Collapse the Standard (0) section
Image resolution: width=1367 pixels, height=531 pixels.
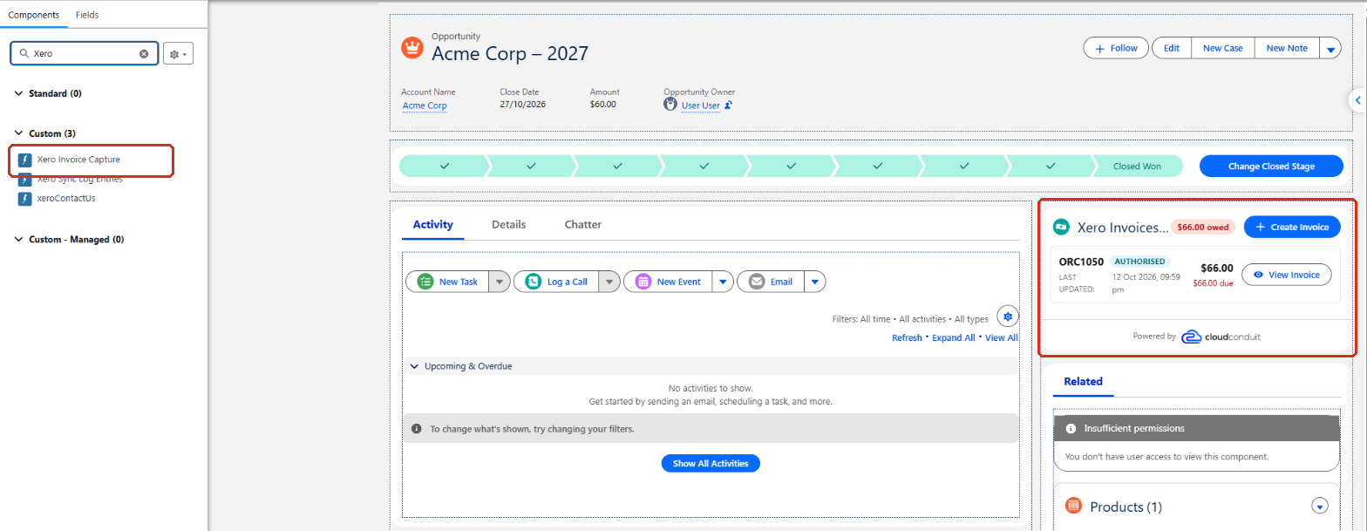pos(19,93)
